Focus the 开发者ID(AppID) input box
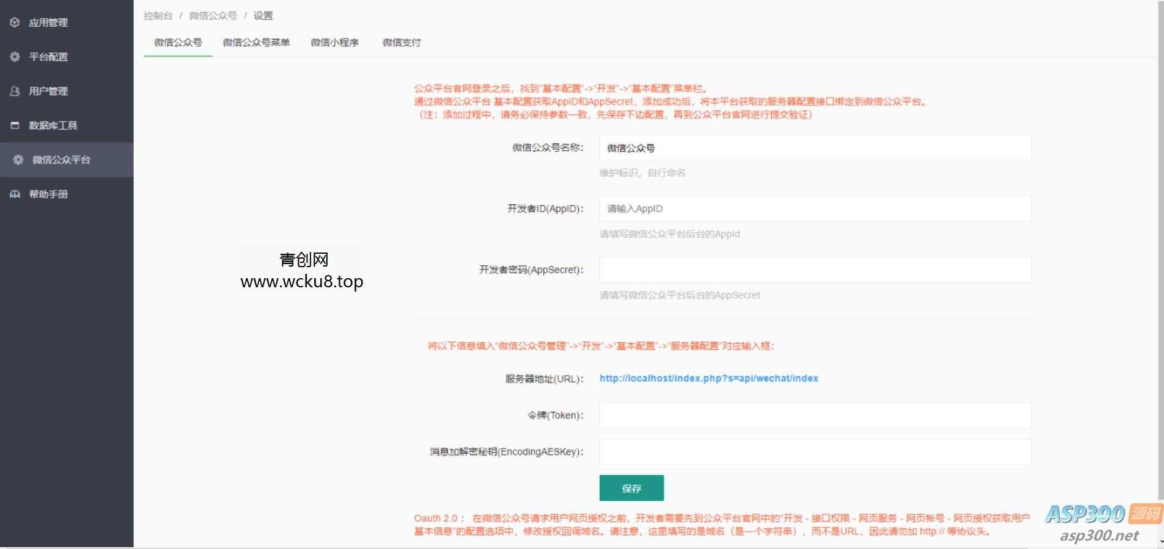The height and width of the screenshot is (549, 1164). [814, 209]
